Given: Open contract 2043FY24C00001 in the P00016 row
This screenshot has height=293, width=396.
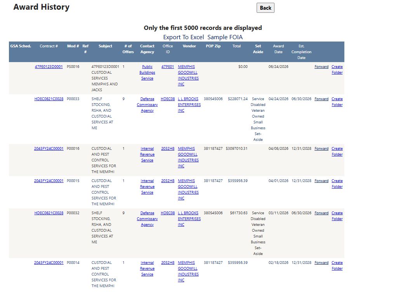Looking at the screenshot, I should pyautogui.click(x=49, y=149).
